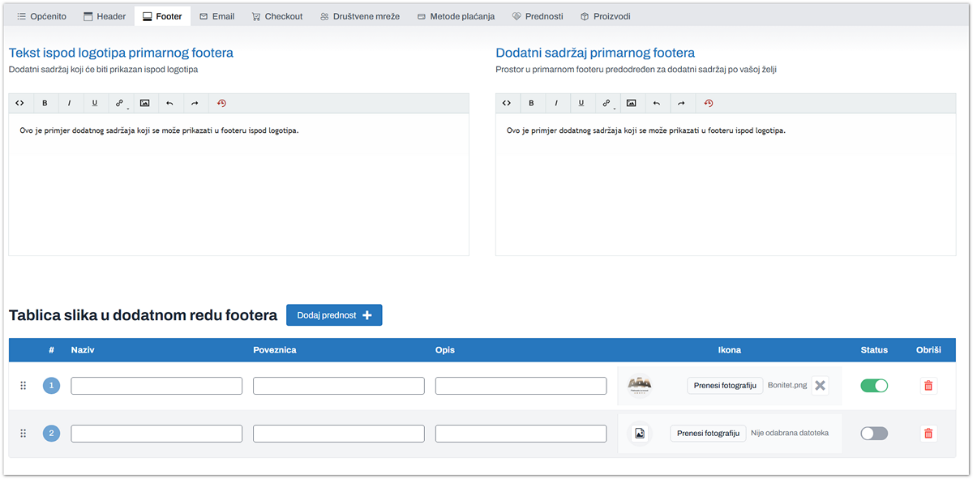Enable the status toggle for row 2
Viewport: 973px width, 479px height.
point(874,434)
